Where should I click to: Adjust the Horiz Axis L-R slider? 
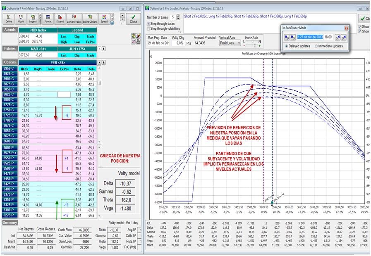tap(252, 42)
